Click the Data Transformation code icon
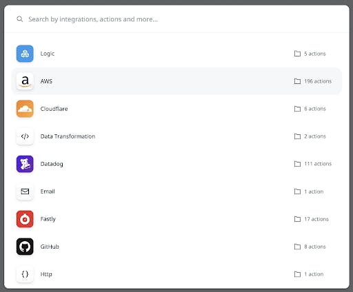Viewport: 353px width, 292px height. point(25,136)
